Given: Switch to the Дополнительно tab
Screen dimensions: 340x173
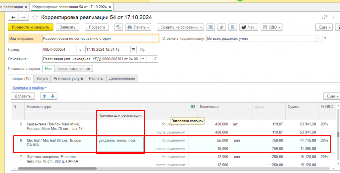Looking at the screenshot, I should tap(122, 79).
